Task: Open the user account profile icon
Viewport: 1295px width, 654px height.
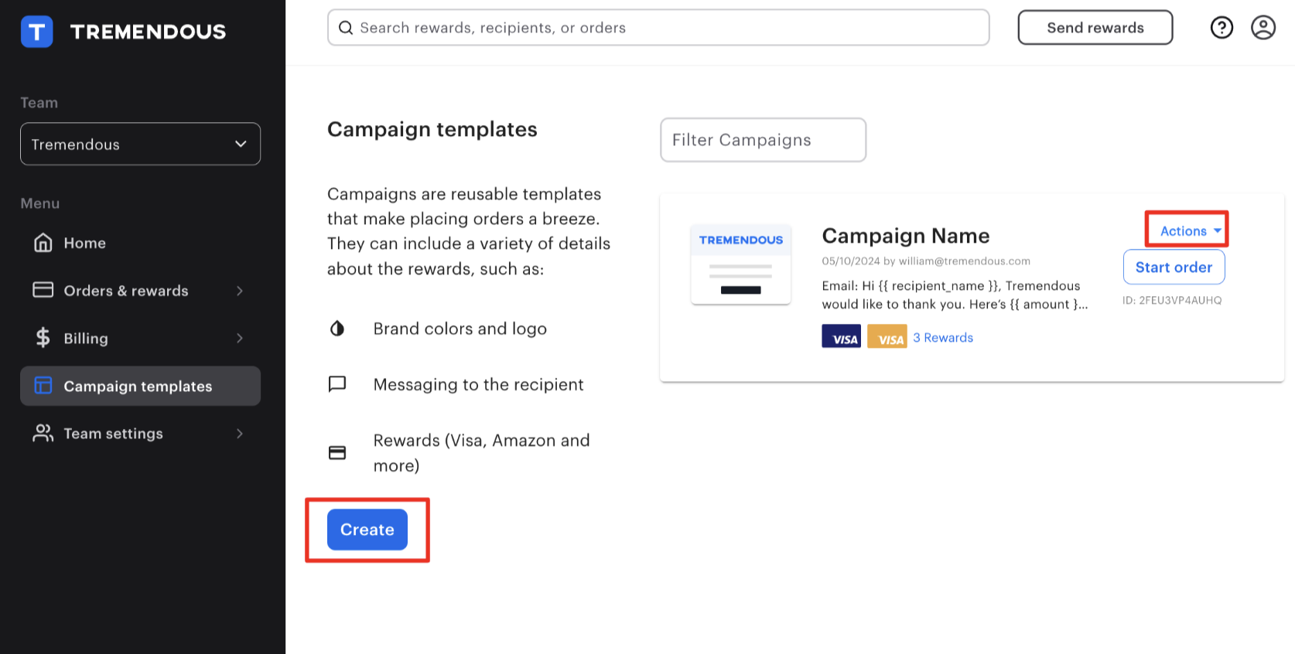Action: pyautogui.click(x=1263, y=28)
